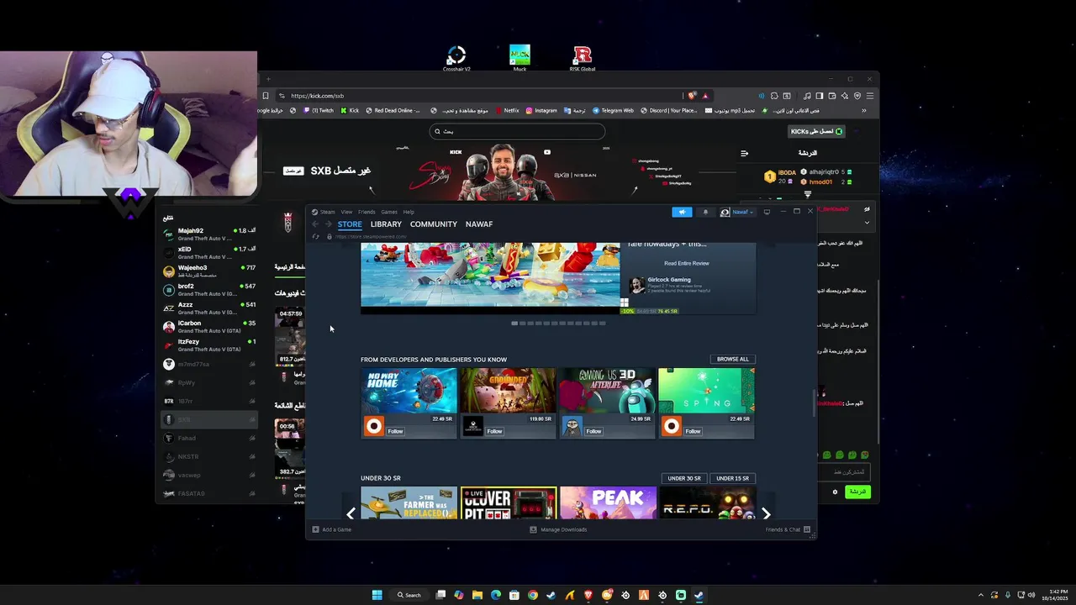The width and height of the screenshot is (1076, 605).
Task: Open the Steam notifications bell
Action: point(705,212)
